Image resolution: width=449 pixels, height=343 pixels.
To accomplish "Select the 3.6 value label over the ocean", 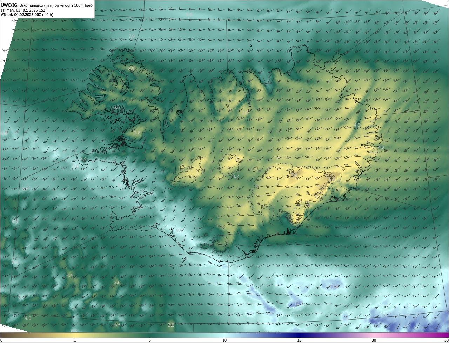I will click(117, 282).
